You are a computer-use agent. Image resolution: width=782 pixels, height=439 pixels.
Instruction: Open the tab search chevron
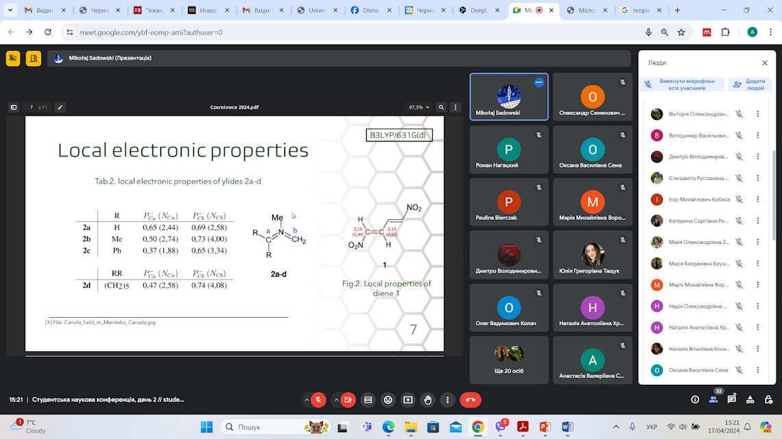10,10
